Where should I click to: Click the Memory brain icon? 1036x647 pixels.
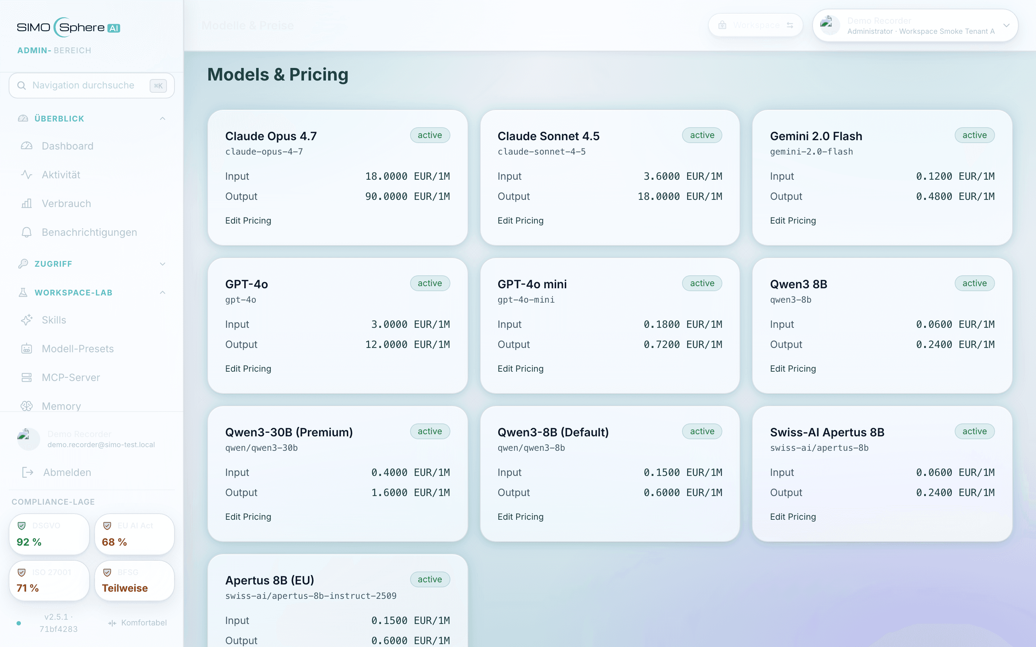27,406
